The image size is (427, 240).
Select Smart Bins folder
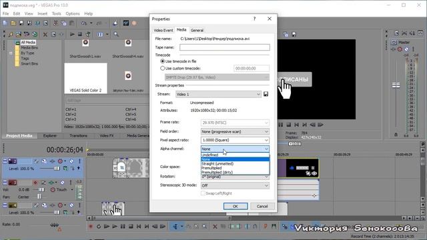(29, 64)
